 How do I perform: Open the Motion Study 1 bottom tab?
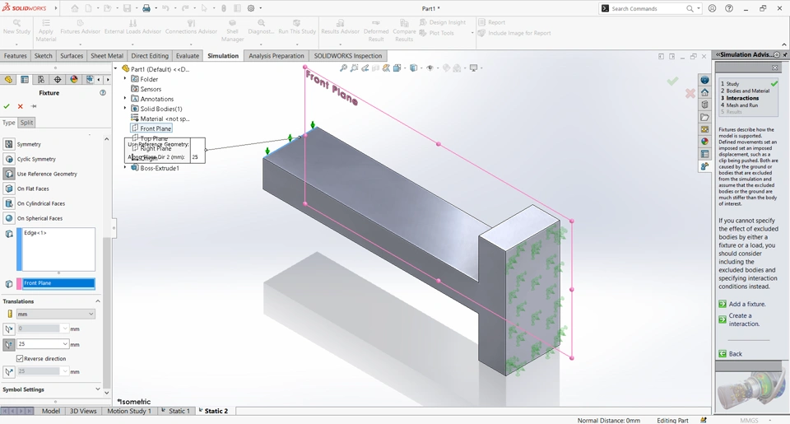click(x=129, y=411)
